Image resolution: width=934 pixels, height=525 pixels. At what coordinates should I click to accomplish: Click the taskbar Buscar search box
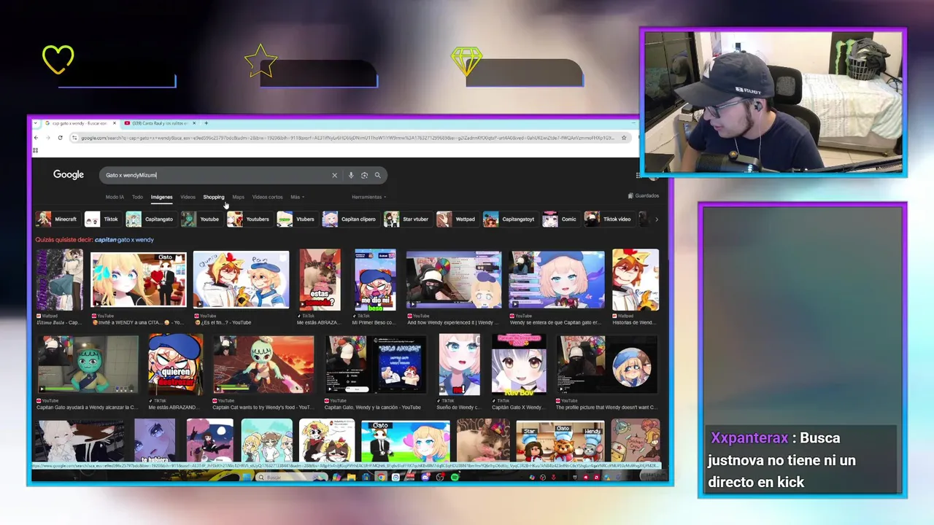[292, 477]
